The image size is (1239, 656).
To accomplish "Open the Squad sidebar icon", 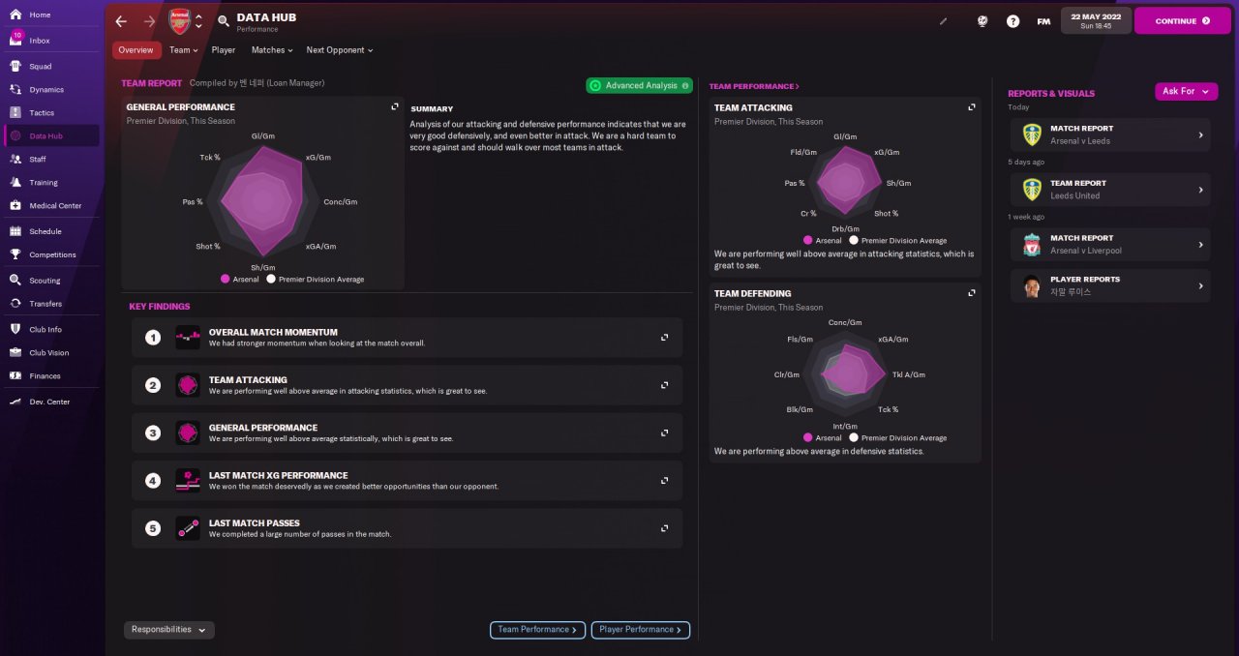I will click(x=15, y=67).
